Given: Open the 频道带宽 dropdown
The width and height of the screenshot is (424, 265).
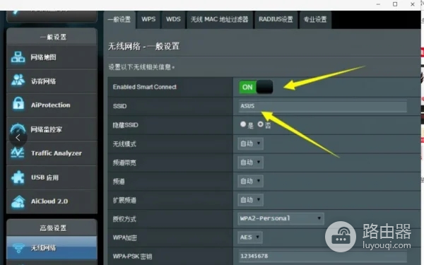Looking at the screenshot, I should pyautogui.click(x=250, y=163).
